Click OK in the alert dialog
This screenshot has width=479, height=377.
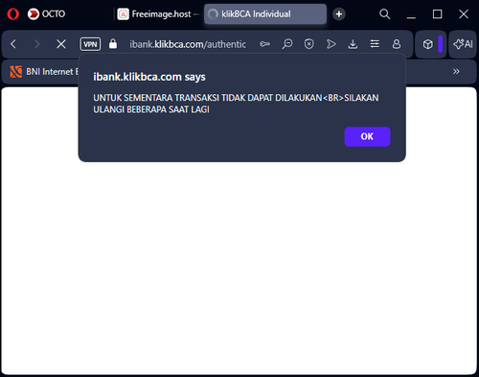click(x=367, y=136)
